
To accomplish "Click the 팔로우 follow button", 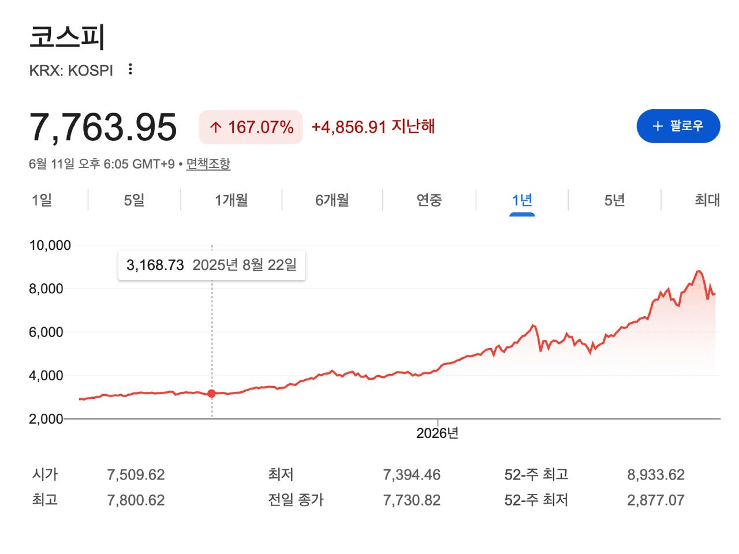I will 678,126.
